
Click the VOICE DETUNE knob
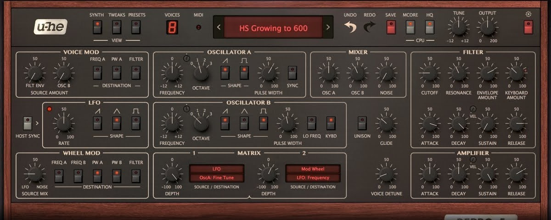pyautogui.click(x=386, y=173)
